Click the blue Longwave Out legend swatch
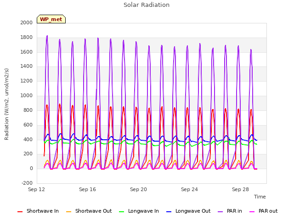This screenshot has height=220, width=294. tap(169, 212)
